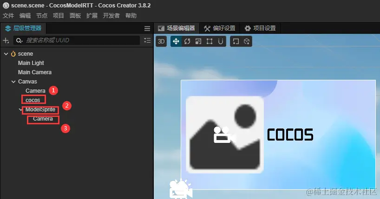Toggle the 3D view mode button

(x=161, y=41)
